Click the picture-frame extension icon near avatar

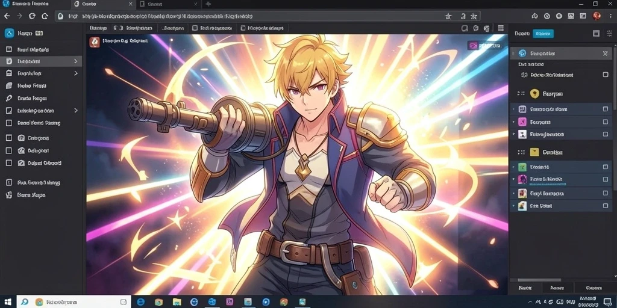coord(571,16)
